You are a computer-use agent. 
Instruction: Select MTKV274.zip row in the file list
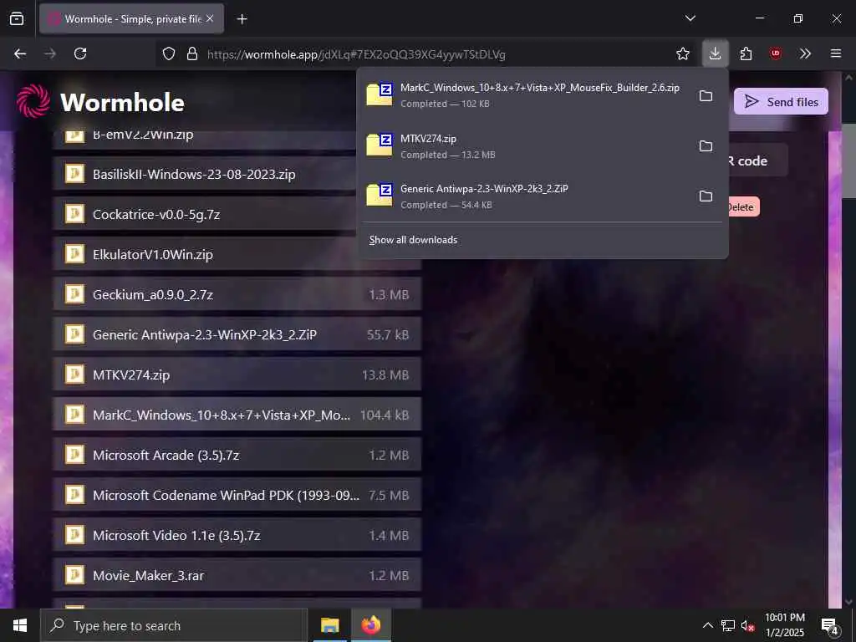pyautogui.click(x=237, y=375)
